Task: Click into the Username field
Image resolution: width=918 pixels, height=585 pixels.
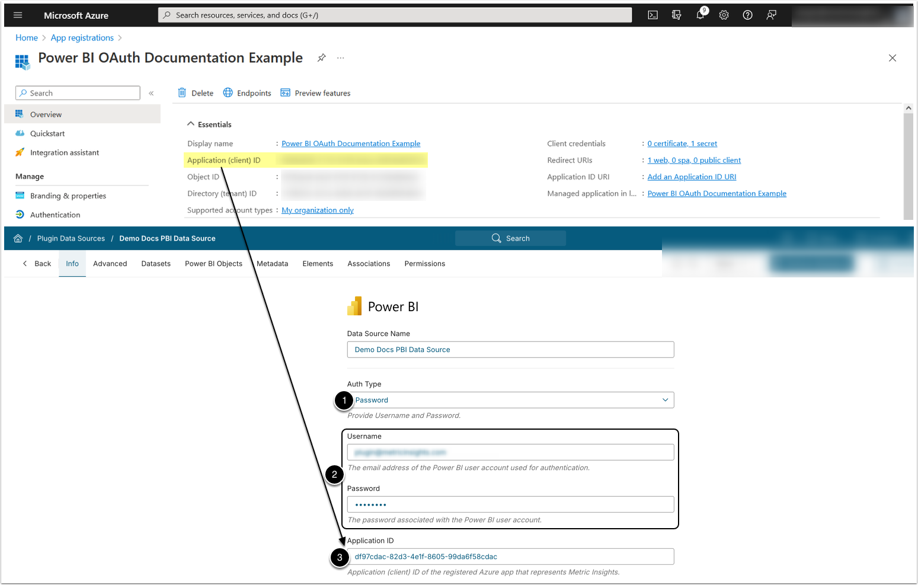Action: click(x=510, y=452)
